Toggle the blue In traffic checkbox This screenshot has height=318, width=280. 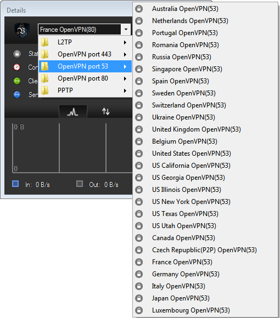coord(15,184)
